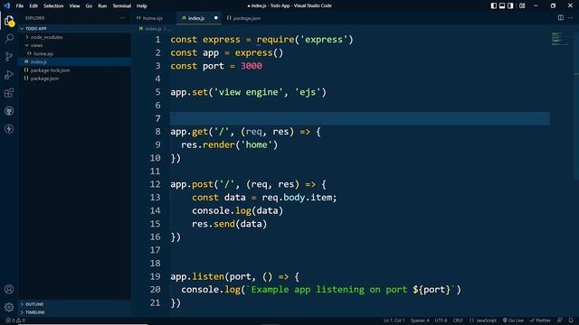Click the number 3000 on line 3
The height and width of the screenshot is (325, 579).
click(x=252, y=66)
